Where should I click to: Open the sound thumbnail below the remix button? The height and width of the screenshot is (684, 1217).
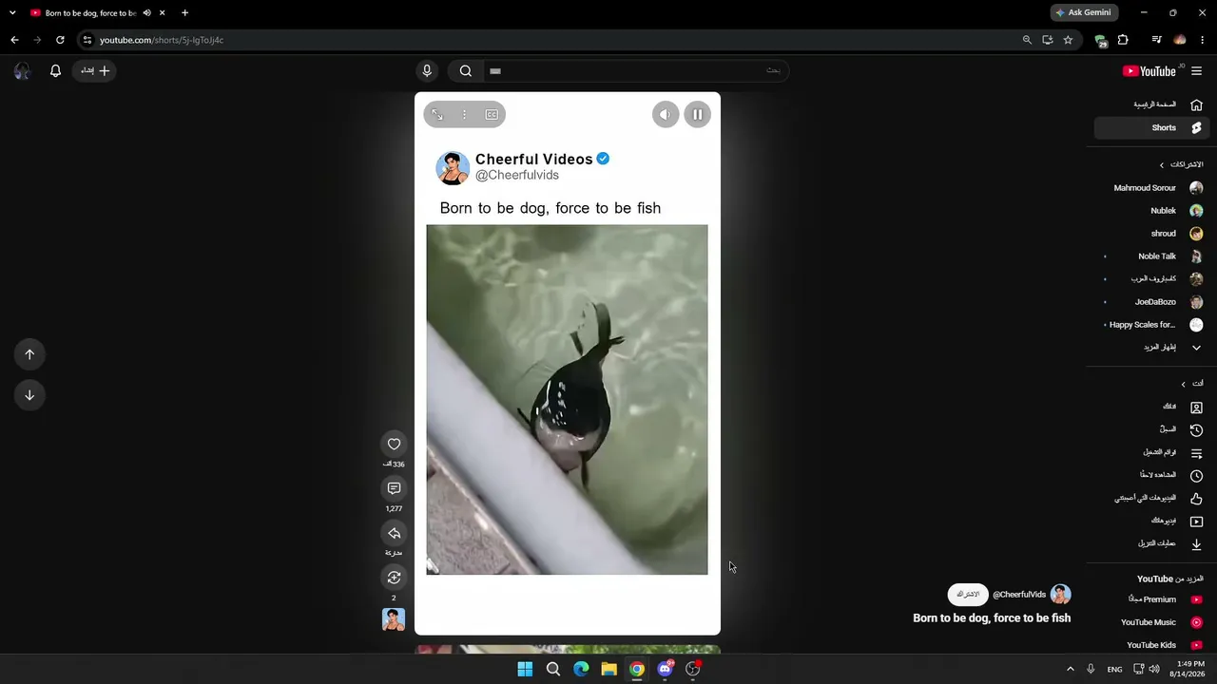394,619
